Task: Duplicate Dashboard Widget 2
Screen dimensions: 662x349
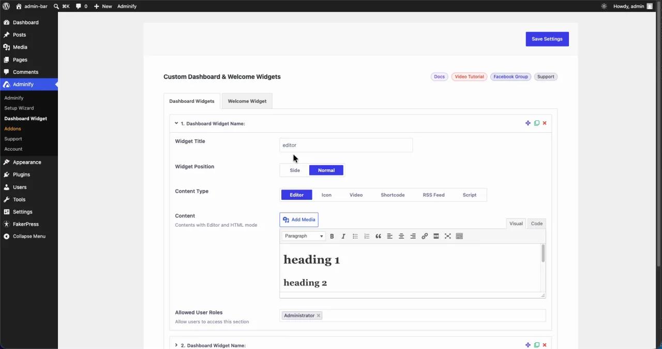Action: coord(536,345)
